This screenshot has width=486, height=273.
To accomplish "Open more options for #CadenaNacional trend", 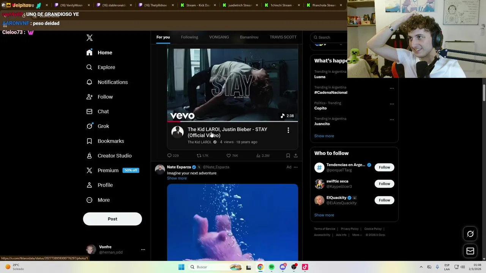I will (392, 88).
